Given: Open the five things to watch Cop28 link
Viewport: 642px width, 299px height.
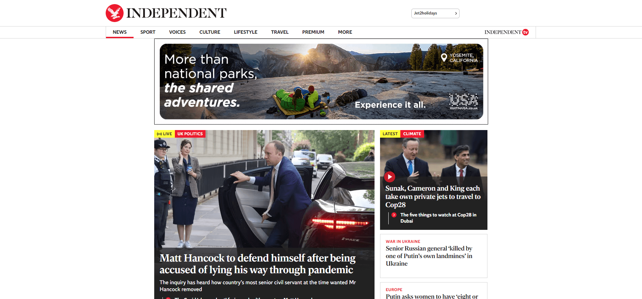Looking at the screenshot, I should point(438,218).
